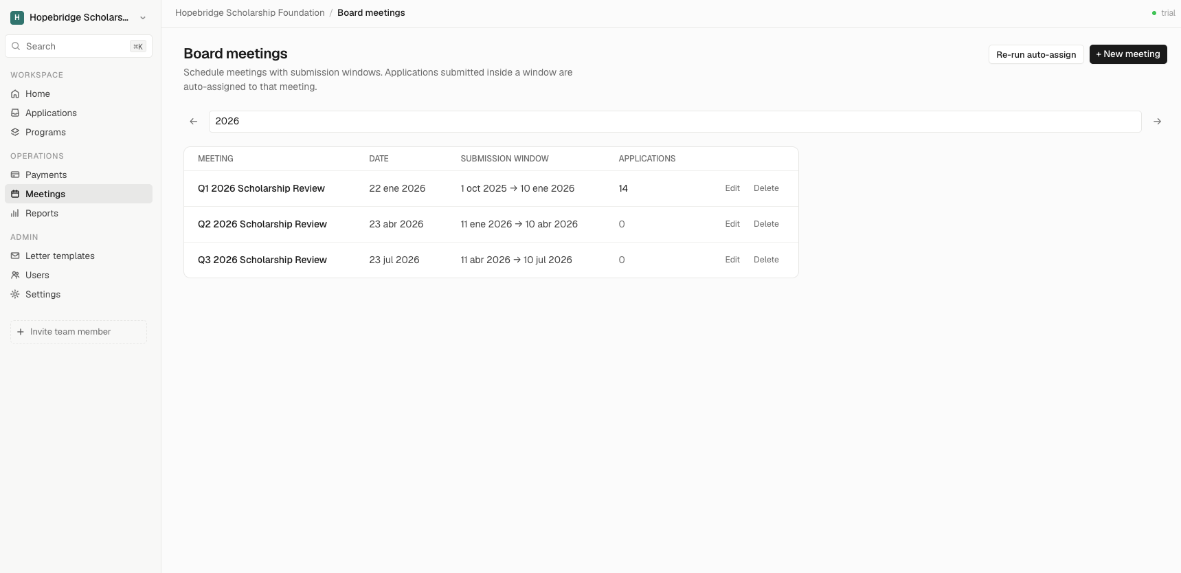Create a new meeting
Image resolution: width=1181 pixels, height=573 pixels.
coord(1128,54)
